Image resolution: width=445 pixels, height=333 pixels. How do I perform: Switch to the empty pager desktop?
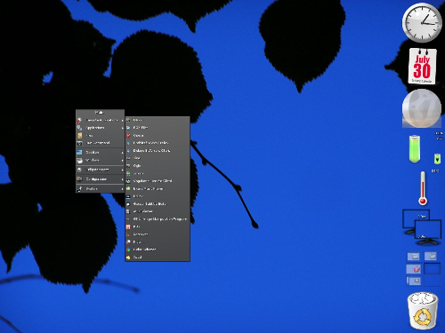tap(432, 269)
